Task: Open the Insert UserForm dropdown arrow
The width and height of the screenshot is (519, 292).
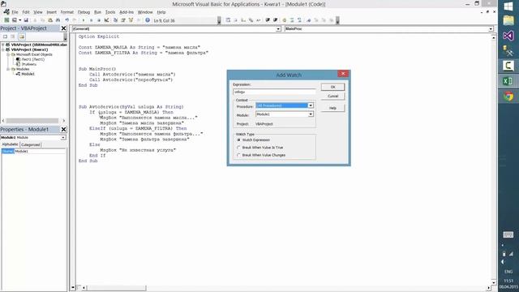Action: 19,20
